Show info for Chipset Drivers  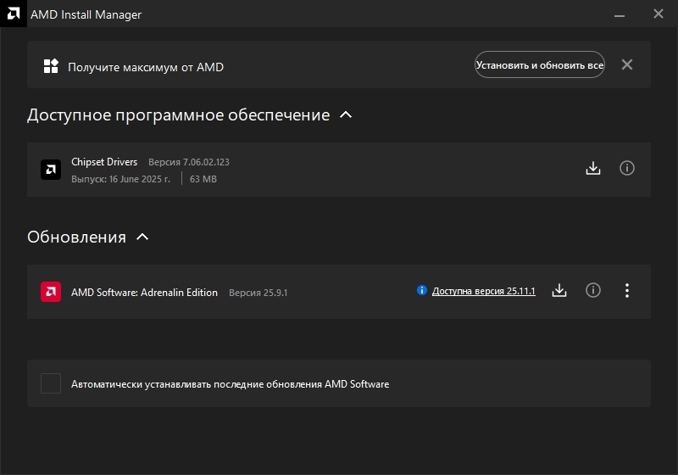coord(627,168)
